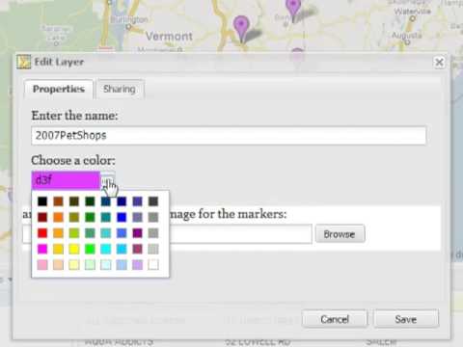Click the layer name field containing 2007PetShops
The image size is (463, 347).
(229, 135)
